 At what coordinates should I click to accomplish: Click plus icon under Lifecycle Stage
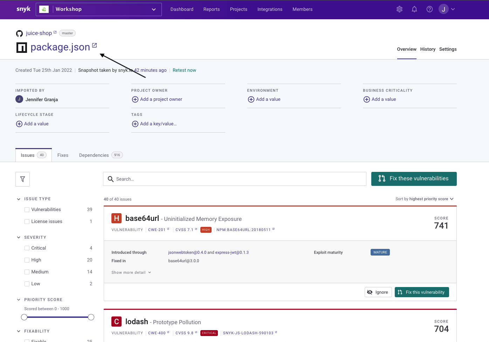(19, 124)
